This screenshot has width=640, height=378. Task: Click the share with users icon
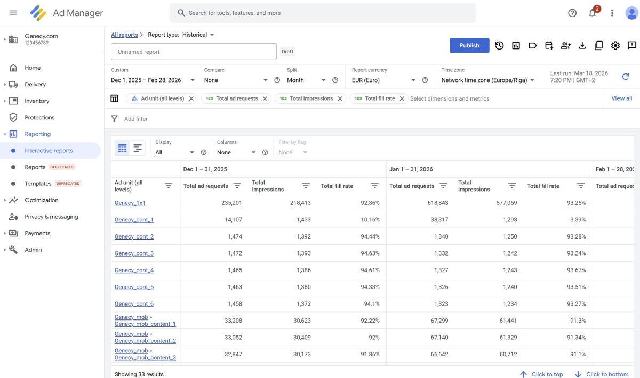(565, 46)
